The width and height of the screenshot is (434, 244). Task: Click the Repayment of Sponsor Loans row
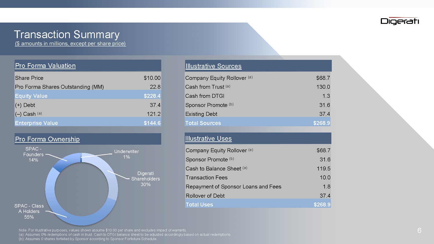click(x=258, y=187)
